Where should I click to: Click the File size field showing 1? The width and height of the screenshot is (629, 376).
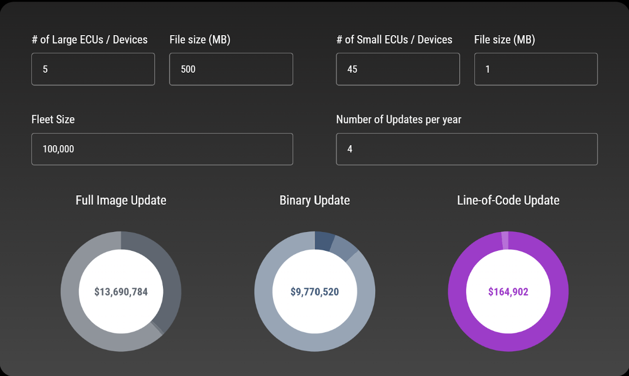[x=536, y=69]
